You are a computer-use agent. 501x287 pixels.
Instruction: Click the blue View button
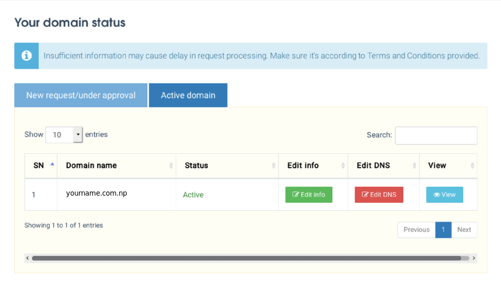[x=444, y=195]
